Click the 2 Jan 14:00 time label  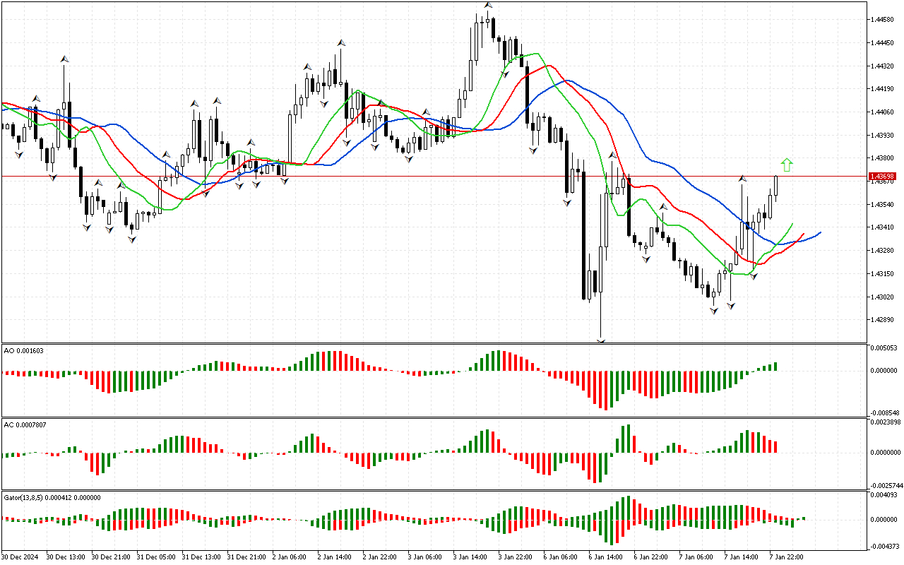[336, 557]
